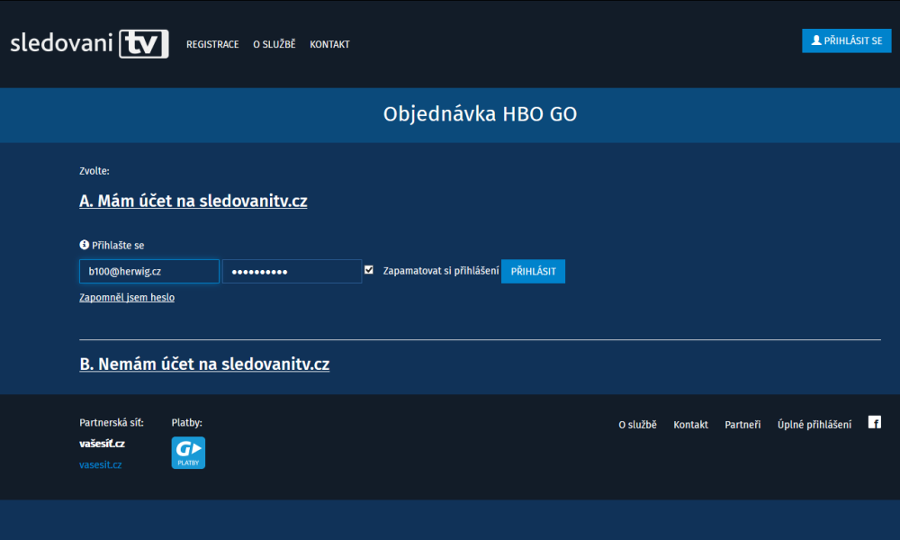
Task: Open the vasesit.cz footer link
Action: click(101, 464)
